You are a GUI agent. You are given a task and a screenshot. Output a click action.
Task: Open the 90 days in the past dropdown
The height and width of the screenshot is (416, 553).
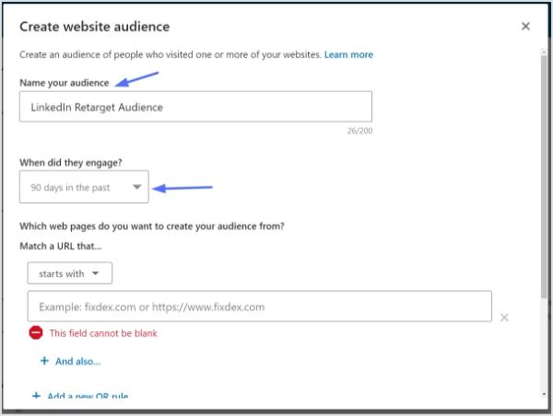(x=84, y=187)
